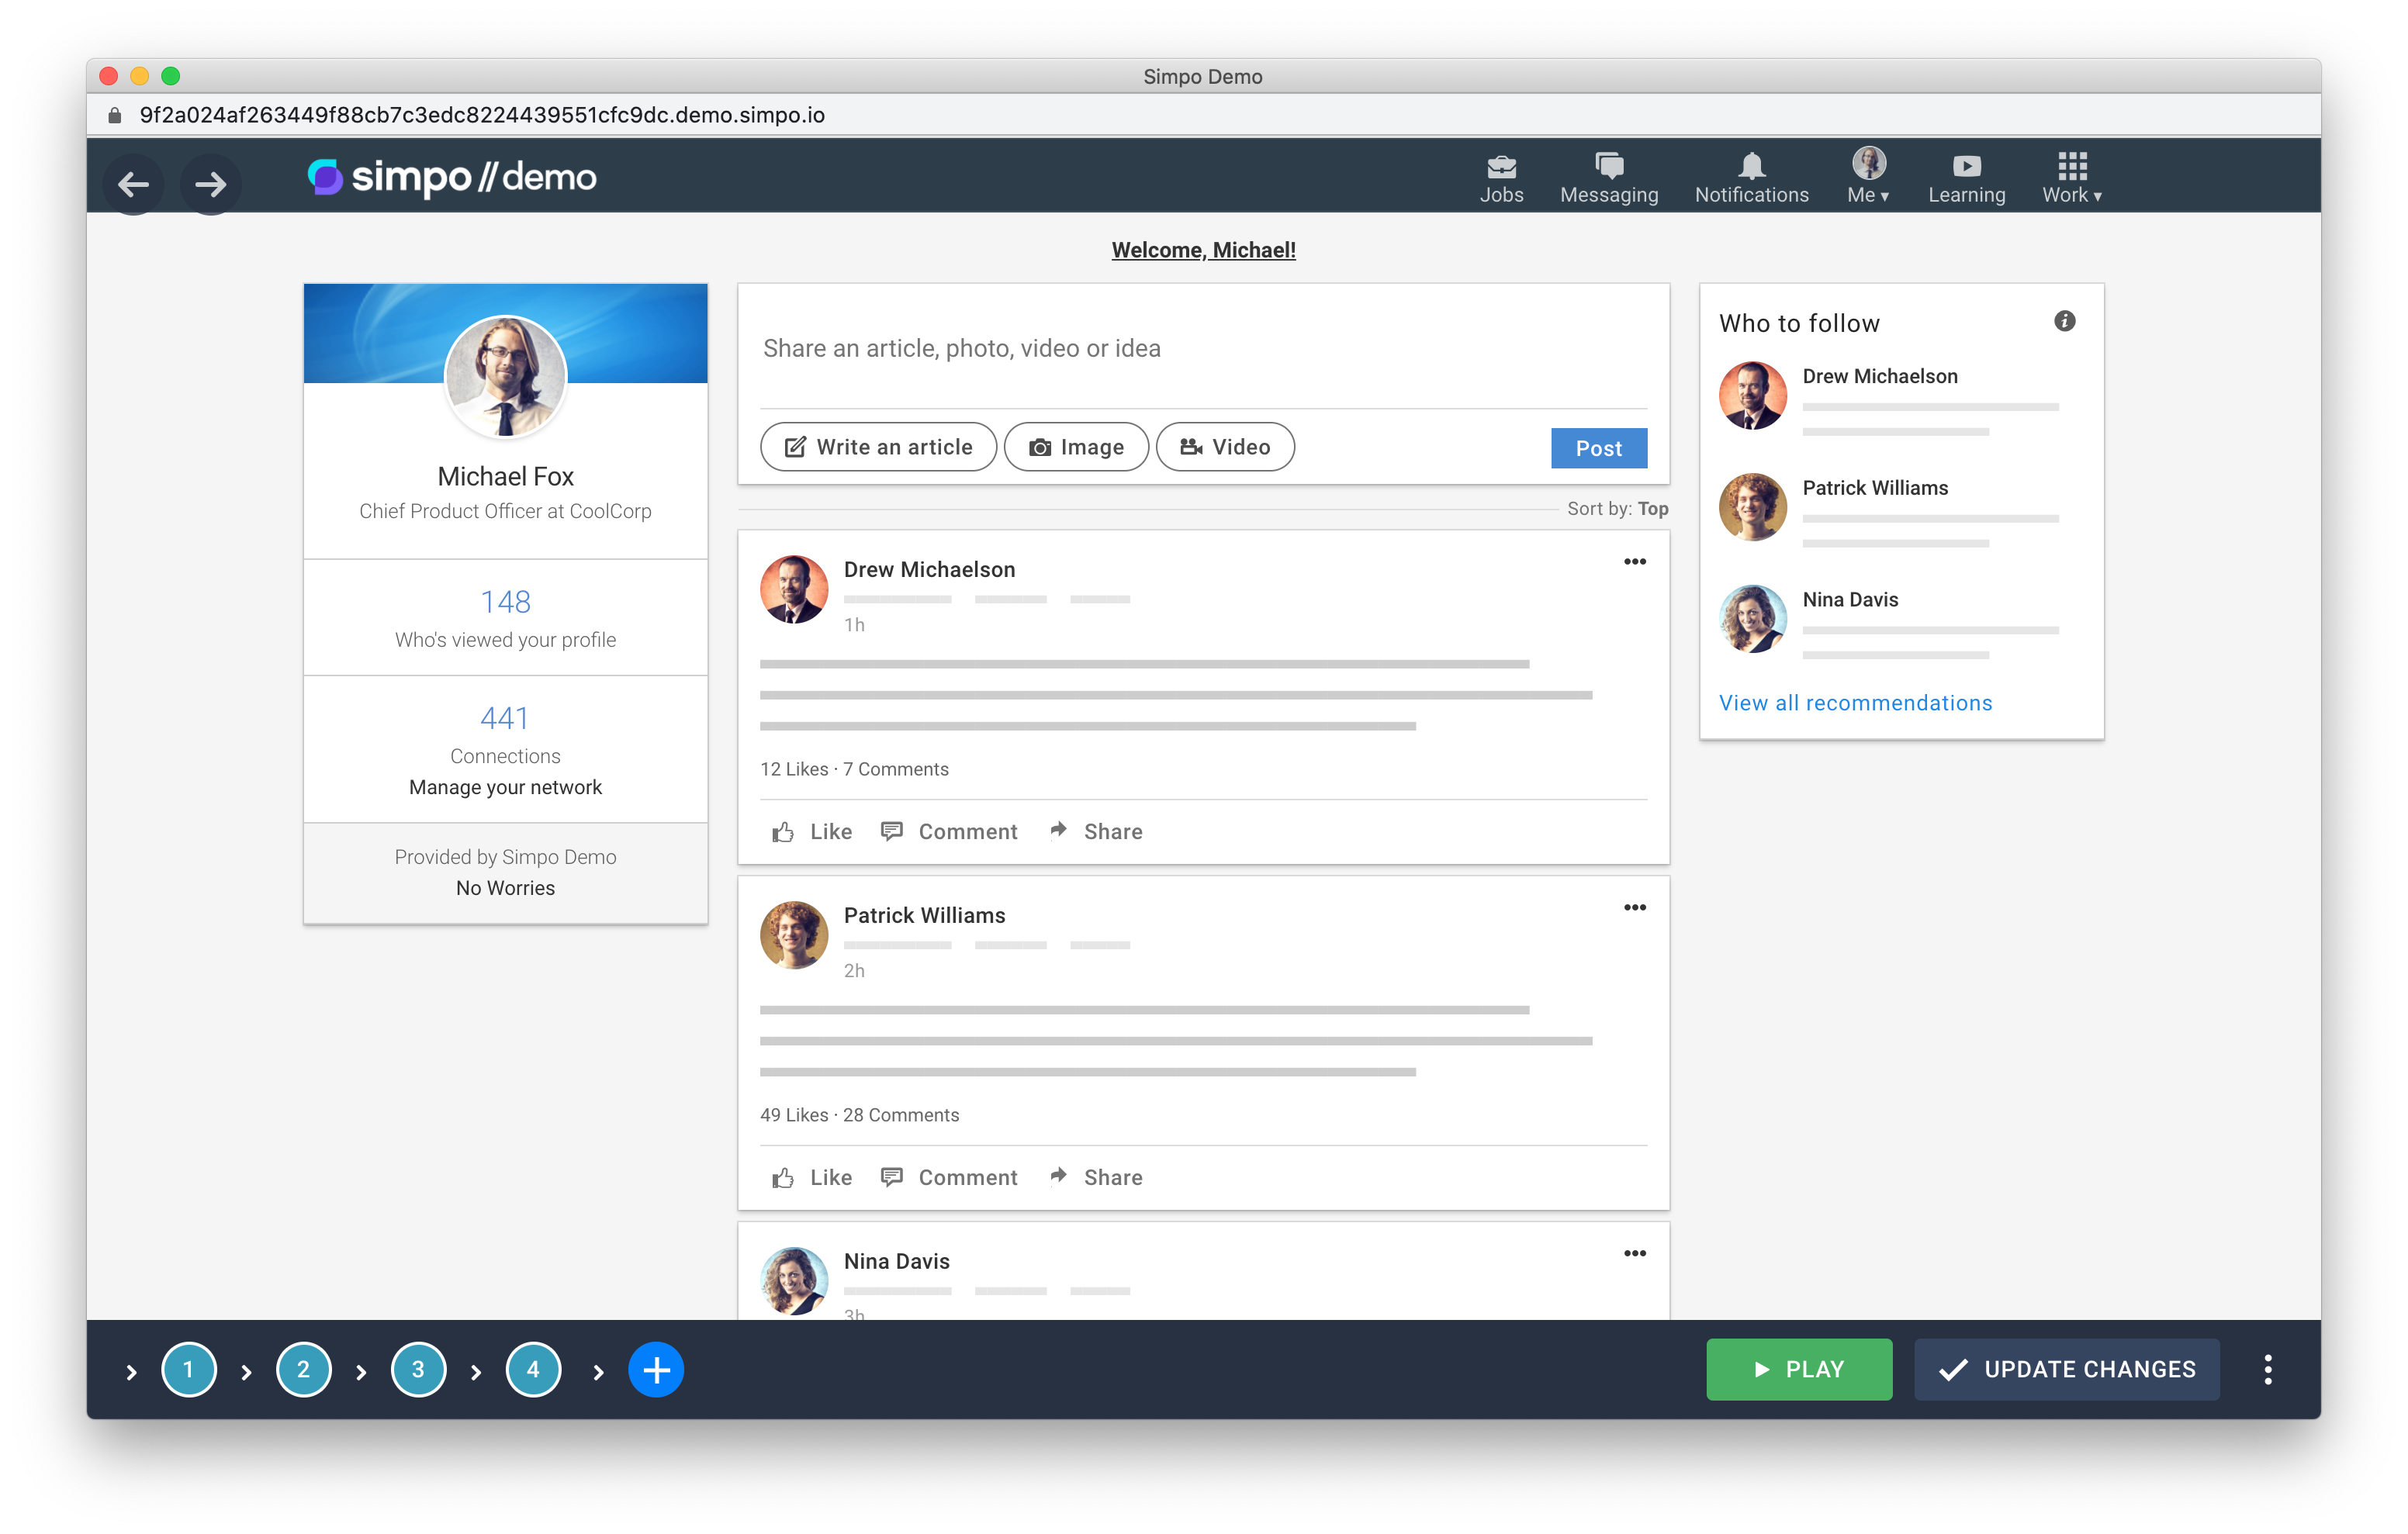
Task: Expand the first chevron in step bar
Action: click(x=131, y=1372)
